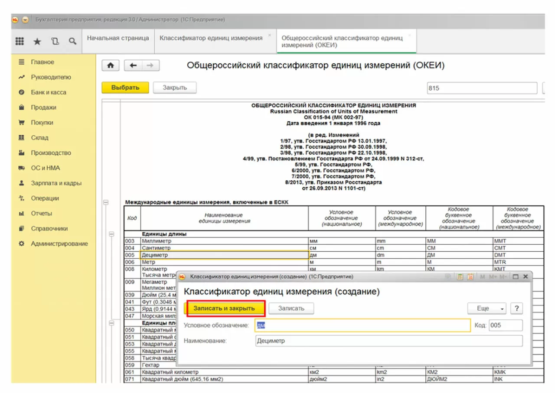Open the sections menu grid icon
Viewport: 555px width, 393px height.
pyautogui.click(x=20, y=41)
